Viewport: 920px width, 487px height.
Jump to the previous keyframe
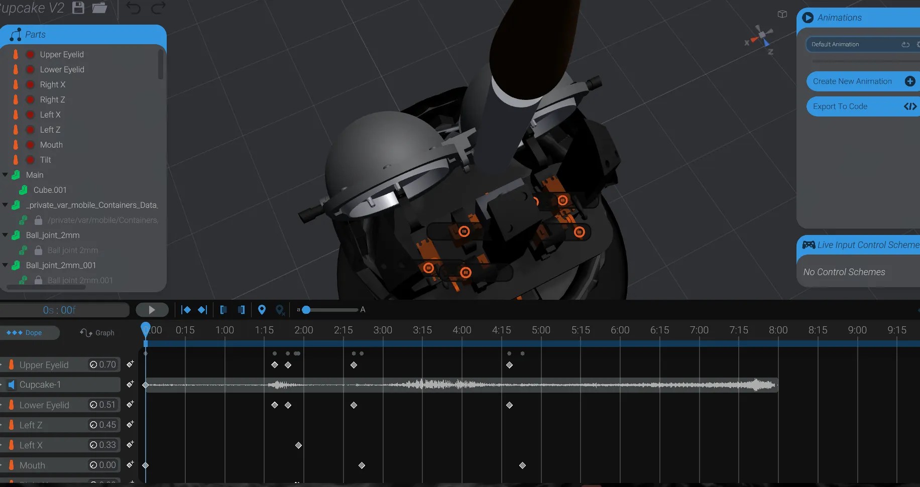185,310
